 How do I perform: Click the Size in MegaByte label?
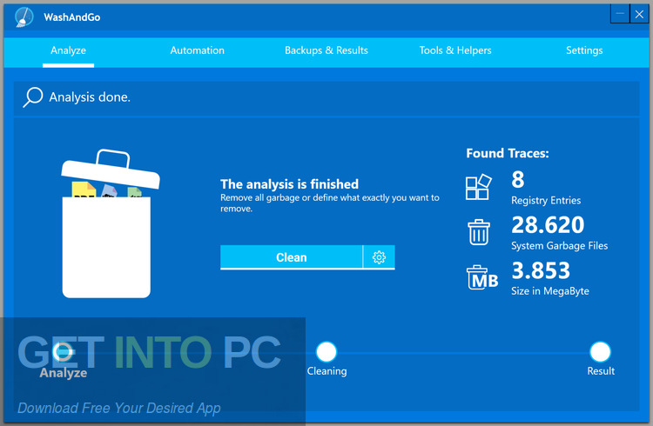pyautogui.click(x=550, y=291)
